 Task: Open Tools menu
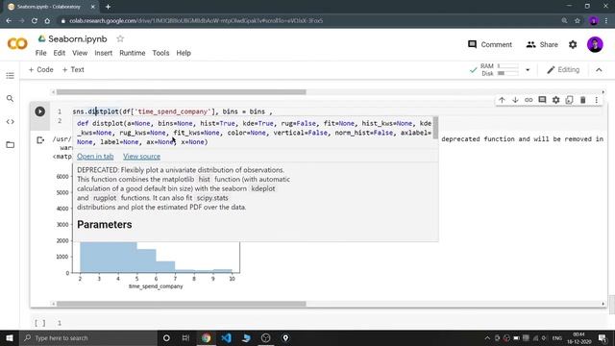click(x=160, y=53)
